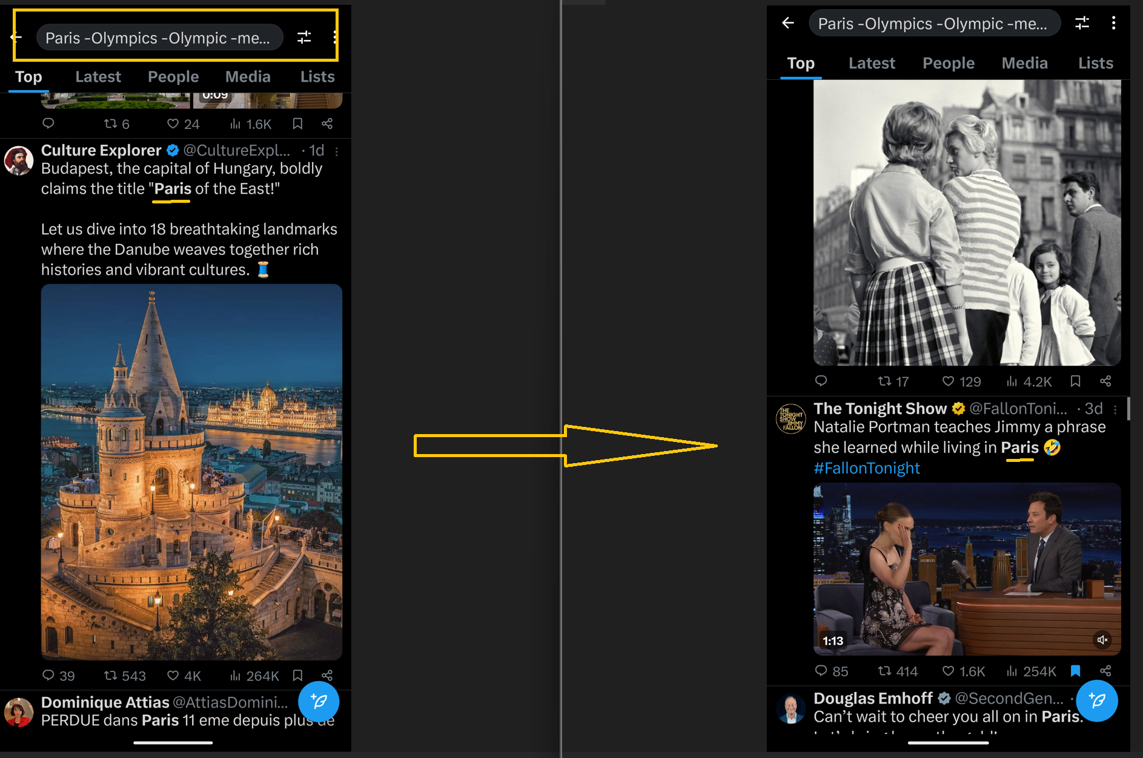Repost the post showing 6 reposts
Viewport: 1143px width, 758px height.
click(116, 124)
